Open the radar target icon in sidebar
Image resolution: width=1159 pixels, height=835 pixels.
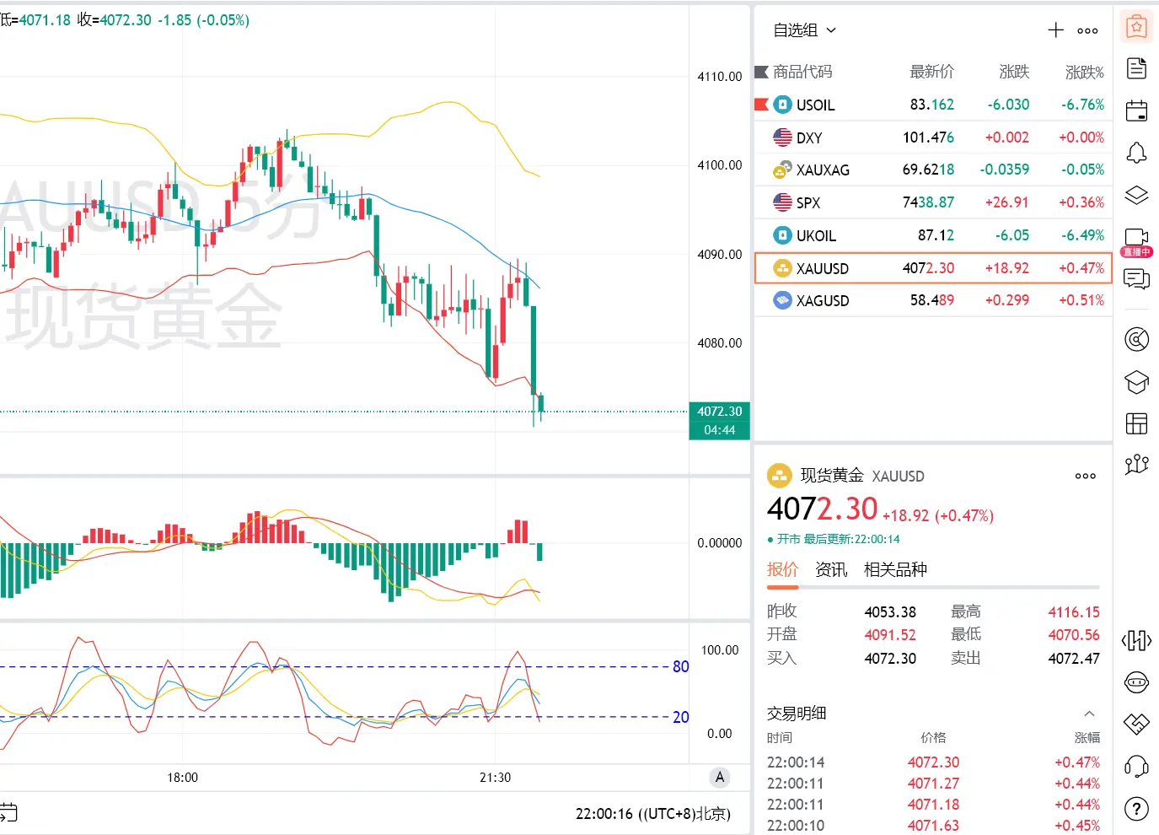pos(1136,340)
